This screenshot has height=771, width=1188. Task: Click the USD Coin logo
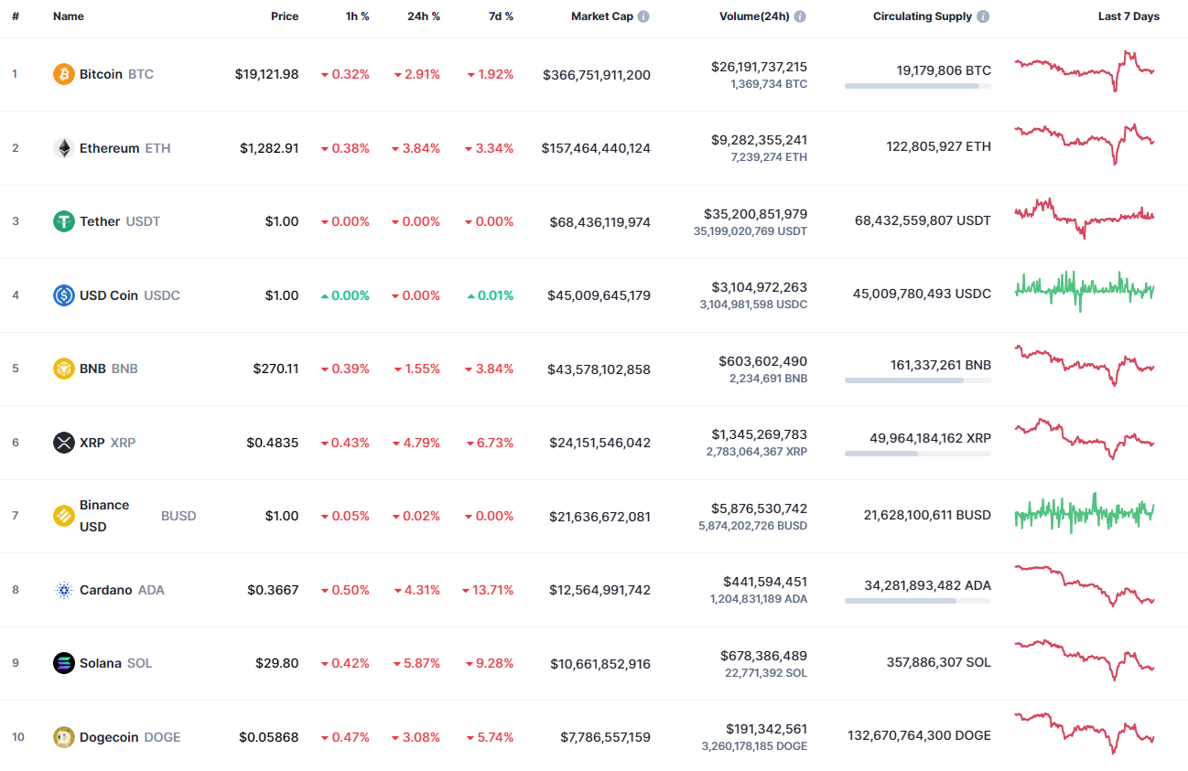63,294
